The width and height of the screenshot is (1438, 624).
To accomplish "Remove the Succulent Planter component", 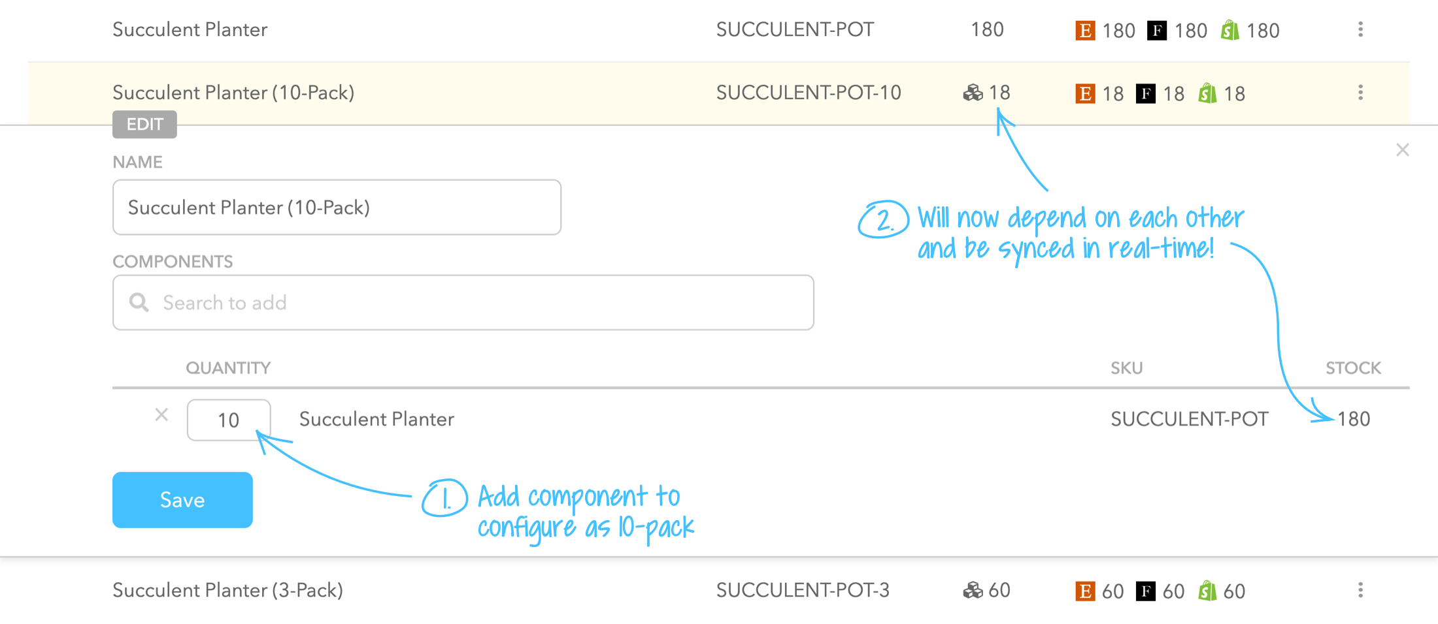I will coord(161,414).
